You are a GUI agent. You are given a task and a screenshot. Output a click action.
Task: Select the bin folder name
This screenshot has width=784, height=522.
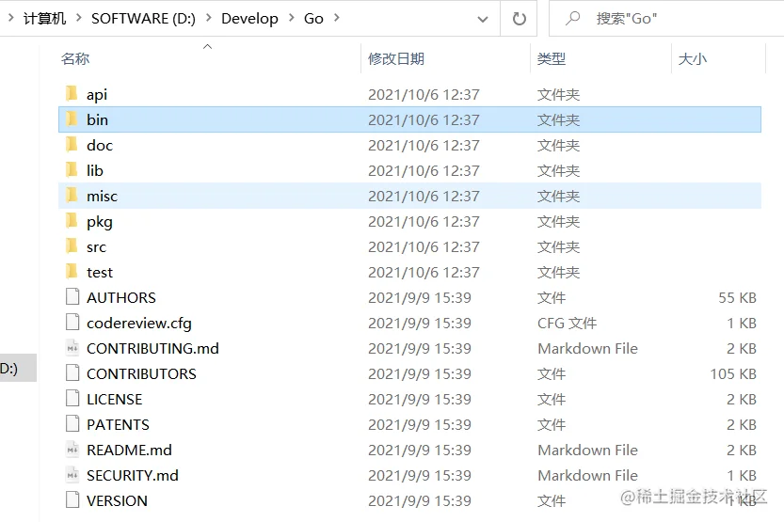(97, 119)
